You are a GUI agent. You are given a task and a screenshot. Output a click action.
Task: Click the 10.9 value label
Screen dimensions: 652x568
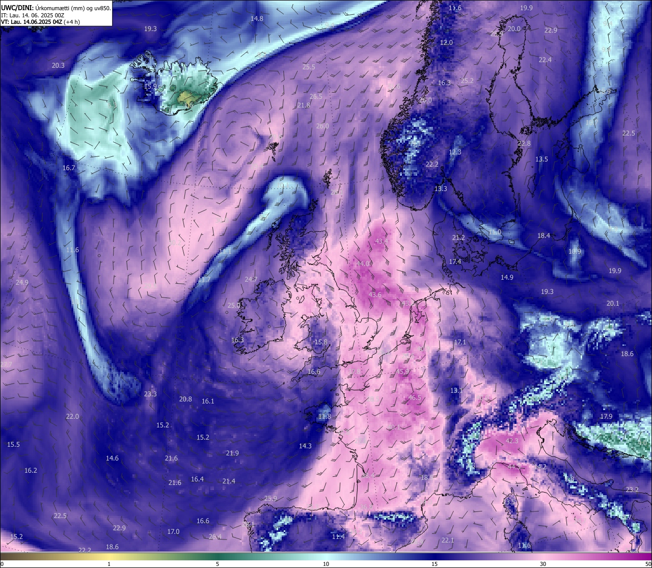575,251
